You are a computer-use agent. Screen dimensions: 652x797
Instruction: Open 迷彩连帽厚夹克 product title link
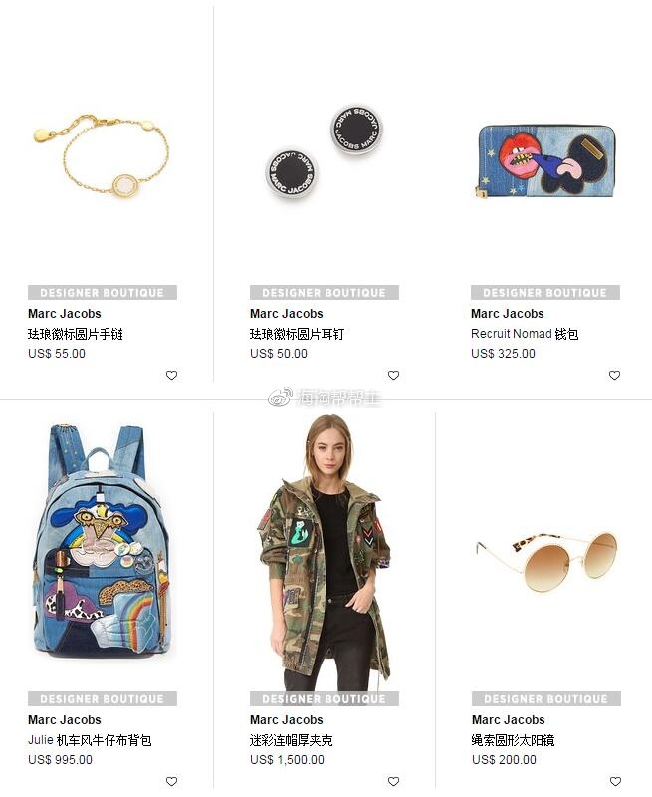(x=291, y=740)
